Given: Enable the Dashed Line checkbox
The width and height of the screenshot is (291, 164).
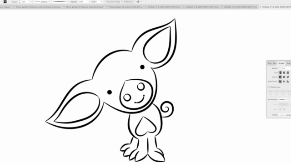Looking at the screenshot, I should [269, 87].
